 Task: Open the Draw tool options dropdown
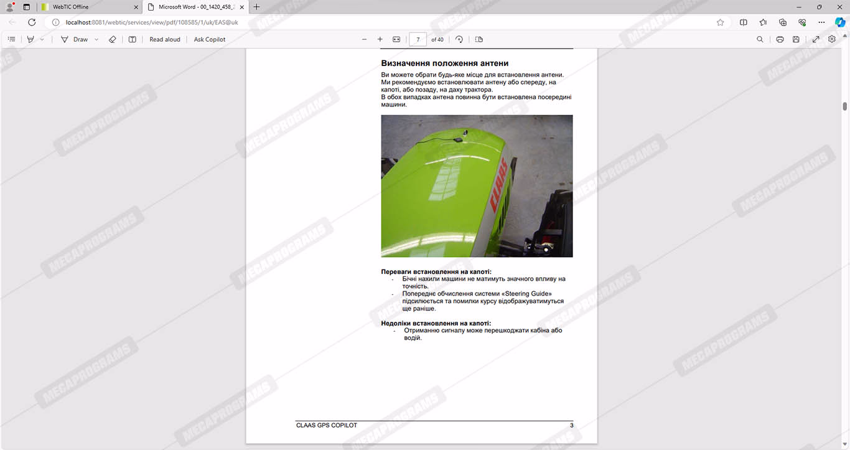pyautogui.click(x=96, y=39)
